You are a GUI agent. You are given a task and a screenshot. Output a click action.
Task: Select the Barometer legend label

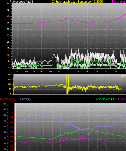pos(119,2)
